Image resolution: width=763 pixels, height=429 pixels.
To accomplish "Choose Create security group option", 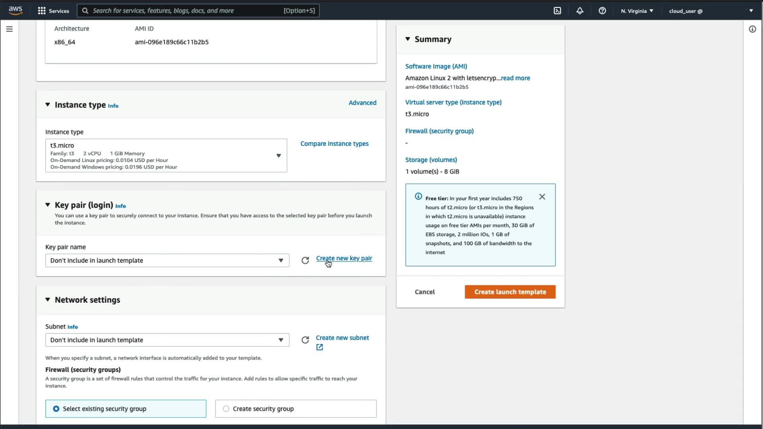I will pos(226,409).
